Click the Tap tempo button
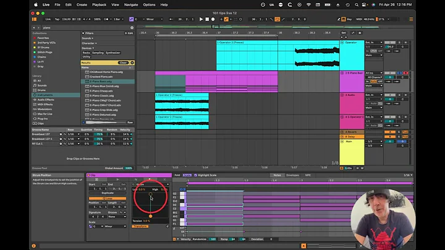The height and width of the screenshot is (250, 445). [57, 19]
